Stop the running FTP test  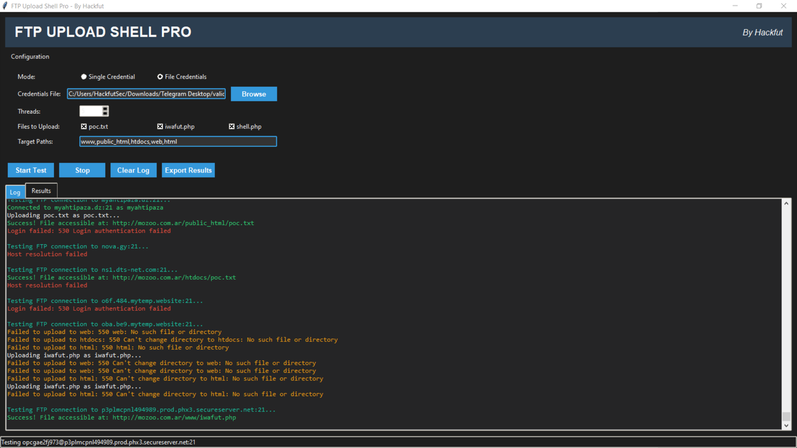click(82, 170)
